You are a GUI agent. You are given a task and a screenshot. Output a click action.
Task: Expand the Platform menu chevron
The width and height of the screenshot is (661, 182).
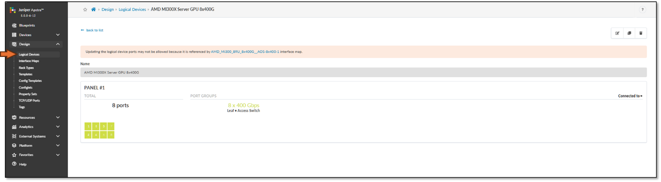58,146
